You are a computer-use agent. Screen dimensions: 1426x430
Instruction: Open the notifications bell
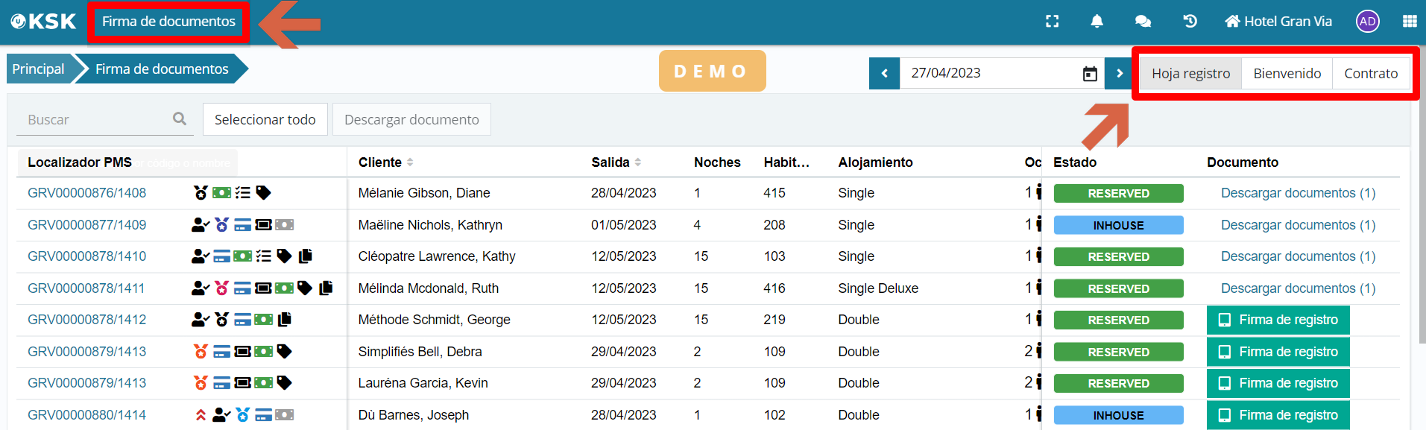(1097, 22)
